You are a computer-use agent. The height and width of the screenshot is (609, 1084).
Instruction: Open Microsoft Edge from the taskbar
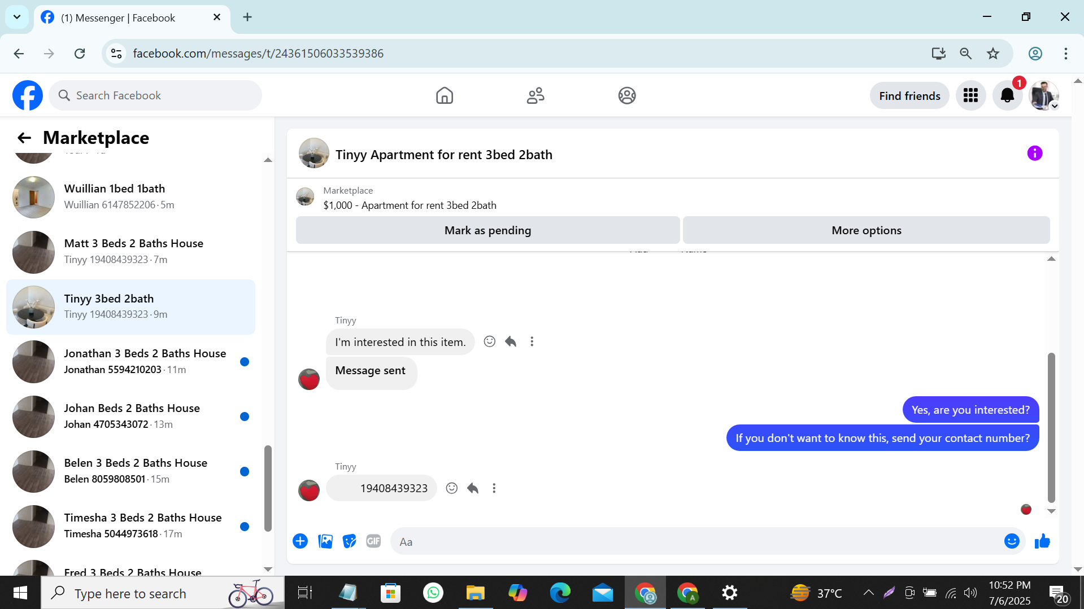(x=560, y=593)
